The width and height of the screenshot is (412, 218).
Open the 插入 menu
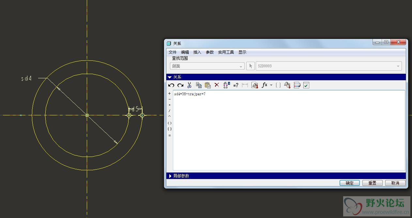point(197,52)
